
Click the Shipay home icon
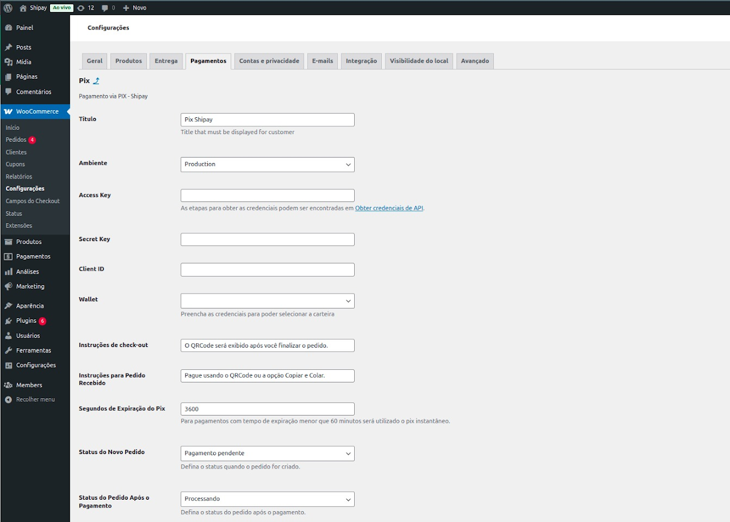(x=23, y=8)
